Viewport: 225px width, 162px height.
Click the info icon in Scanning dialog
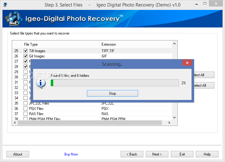[x=41, y=84]
